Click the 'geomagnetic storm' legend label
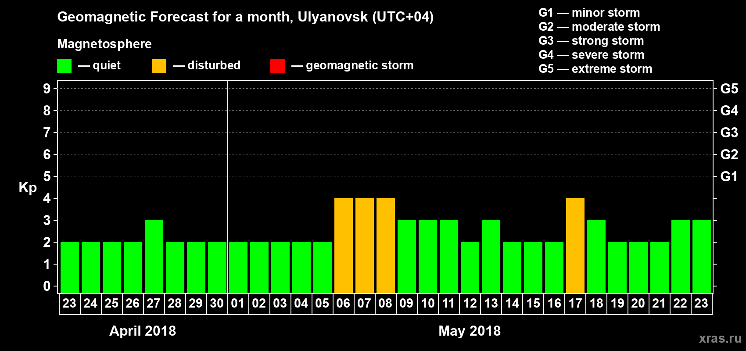 [360, 66]
